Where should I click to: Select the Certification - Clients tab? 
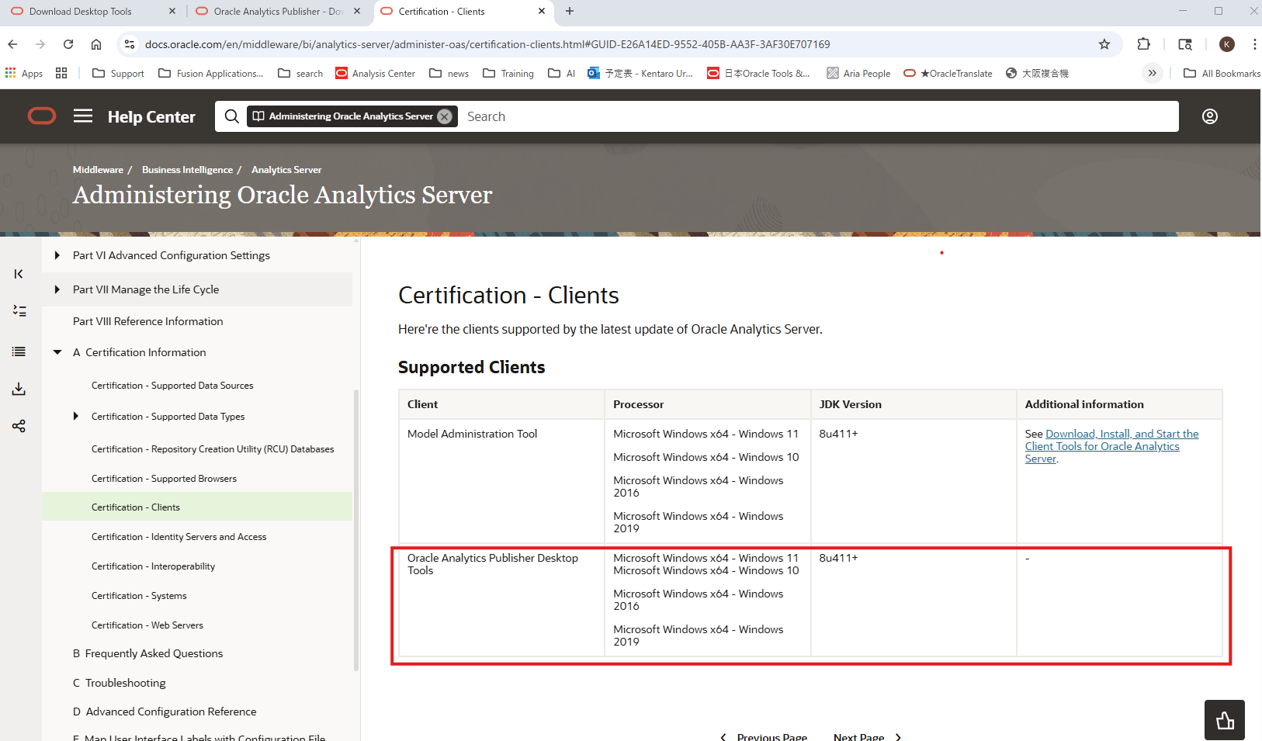coord(442,11)
